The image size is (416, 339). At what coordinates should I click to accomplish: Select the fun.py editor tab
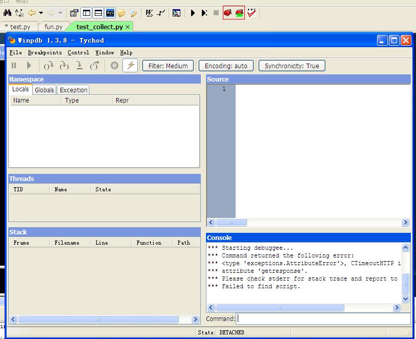[x=53, y=27]
